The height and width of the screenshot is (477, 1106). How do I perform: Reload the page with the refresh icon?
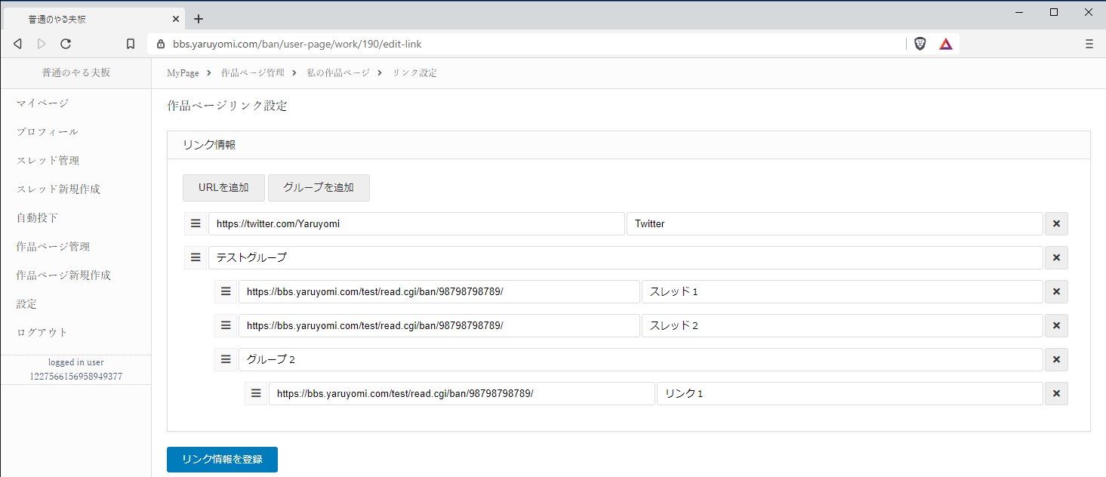tap(66, 43)
